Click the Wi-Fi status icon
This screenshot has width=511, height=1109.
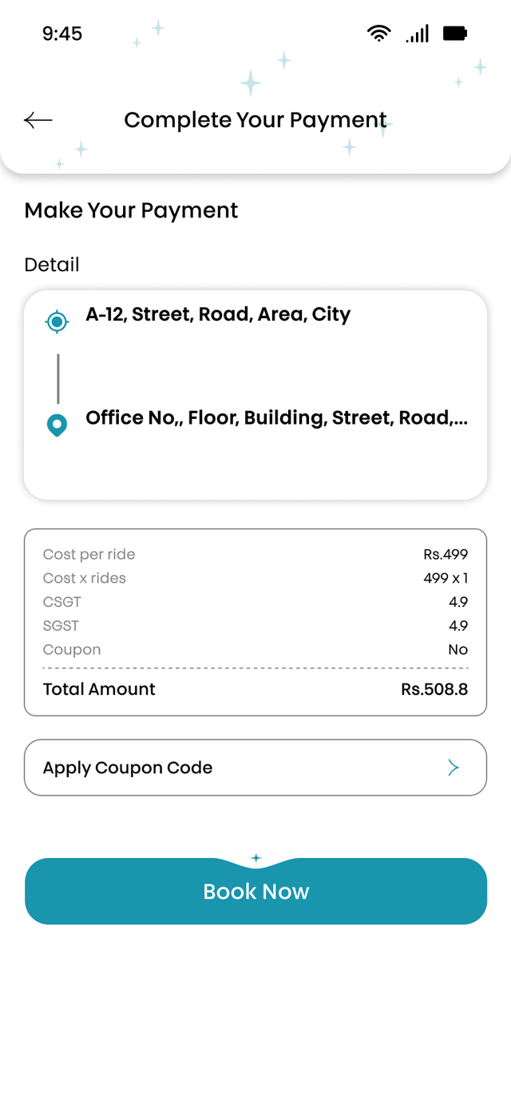[378, 32]
